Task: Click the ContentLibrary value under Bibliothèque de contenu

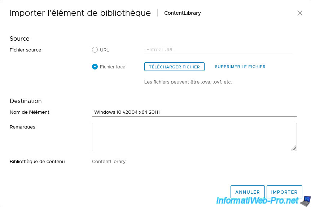Action: point(109,162)
